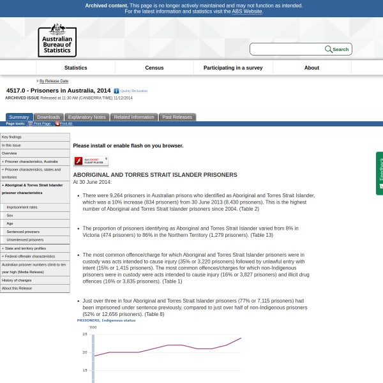Click the Print Page printer icon
Screen dimensions: 383x383
tap(30, 124)
